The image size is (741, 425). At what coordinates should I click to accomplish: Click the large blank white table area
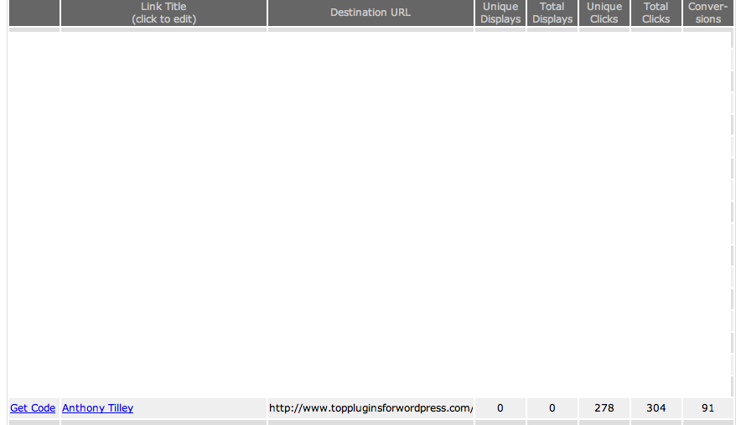click(369, 210)
